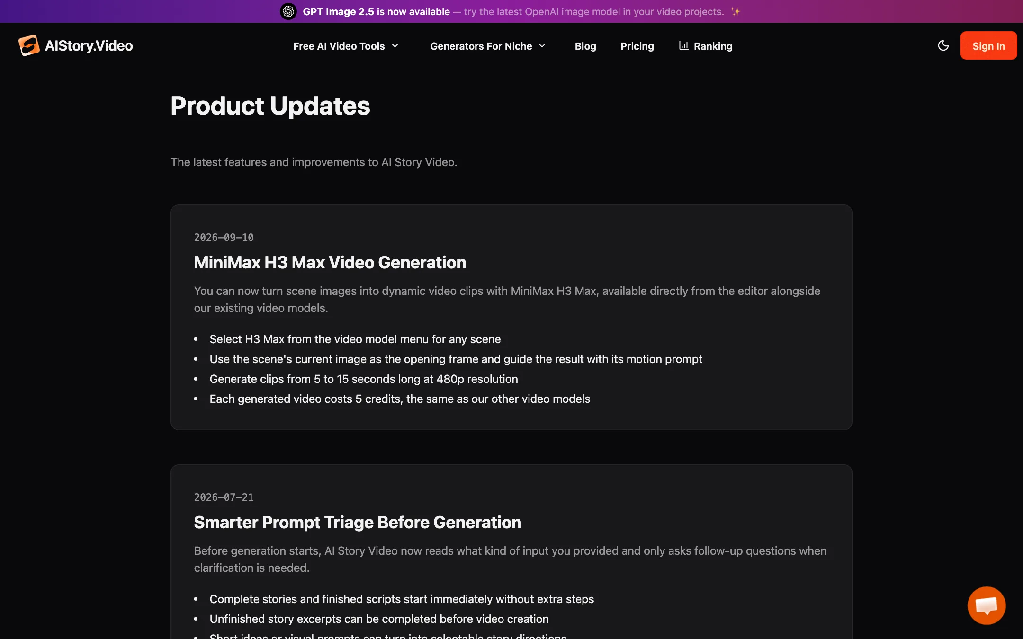The width and height of the screenshot is (1023, 639).
Task: Click 'Before generation starts' paragraph
Action: (510, 559)
